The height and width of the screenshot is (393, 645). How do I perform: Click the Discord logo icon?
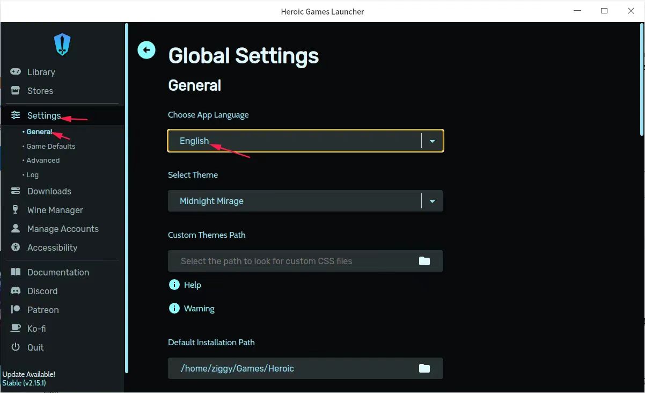pyautogui.click(x=16, y=290)
